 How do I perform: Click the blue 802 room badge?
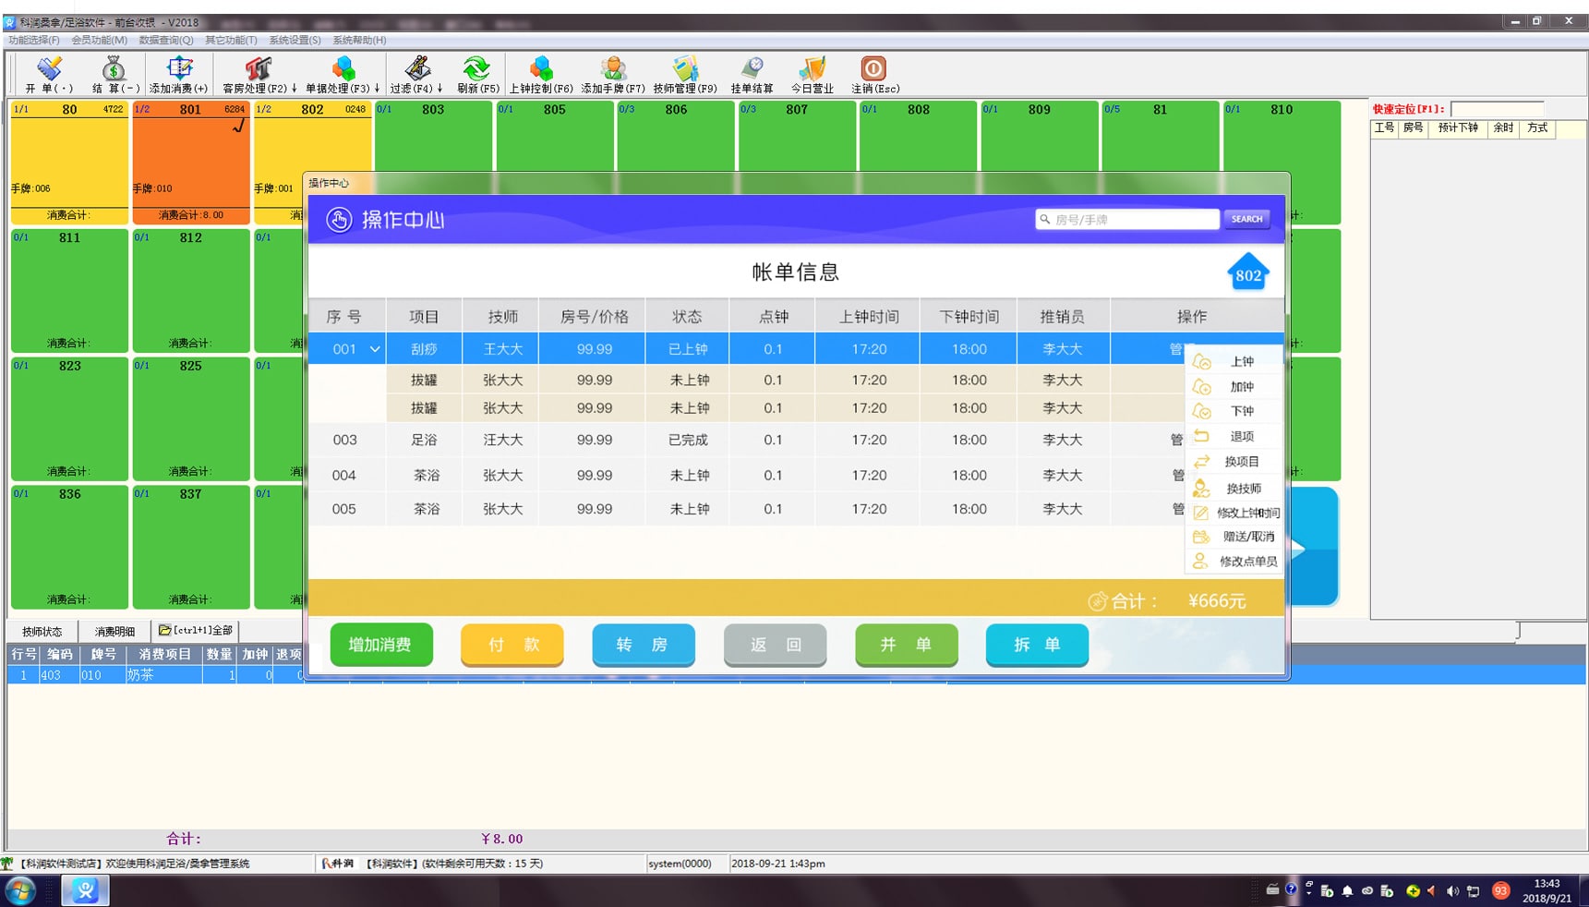coord(1248,272)
